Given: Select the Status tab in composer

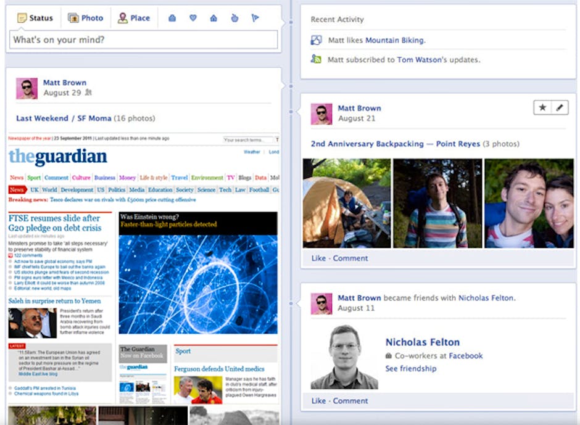Looking at the screenshot, I should pyautogui.click(x=35, y=18).
